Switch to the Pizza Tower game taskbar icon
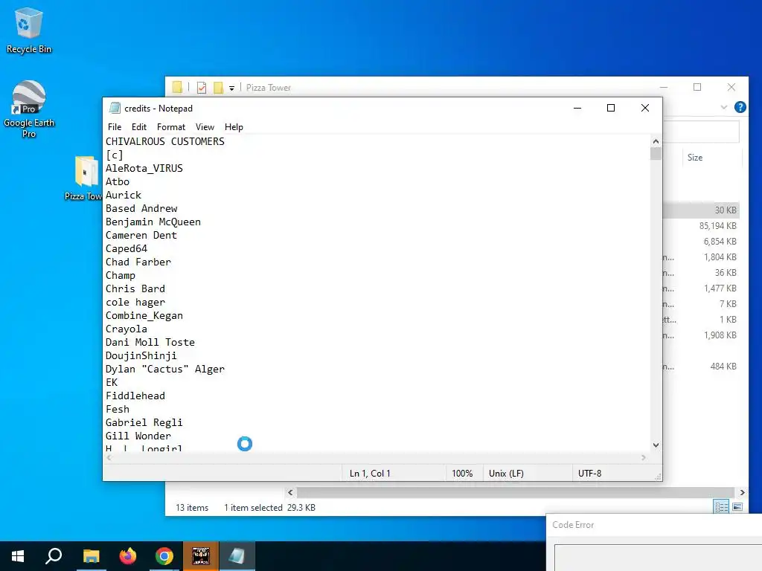The image size is (762, 571). [201, 556]
